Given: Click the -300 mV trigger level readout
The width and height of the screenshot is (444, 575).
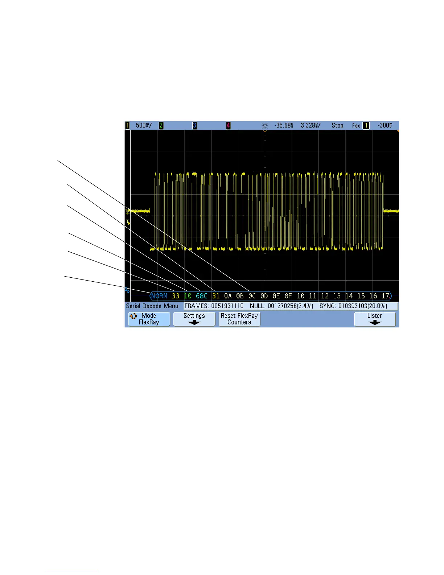Looking at the screenshot, I should 385,125.
